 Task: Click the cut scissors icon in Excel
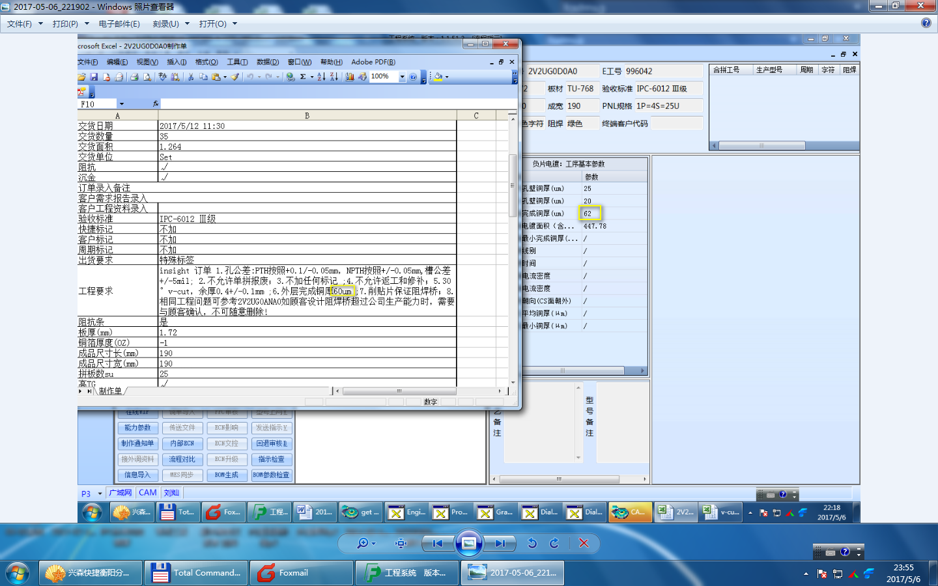[191, 77]
